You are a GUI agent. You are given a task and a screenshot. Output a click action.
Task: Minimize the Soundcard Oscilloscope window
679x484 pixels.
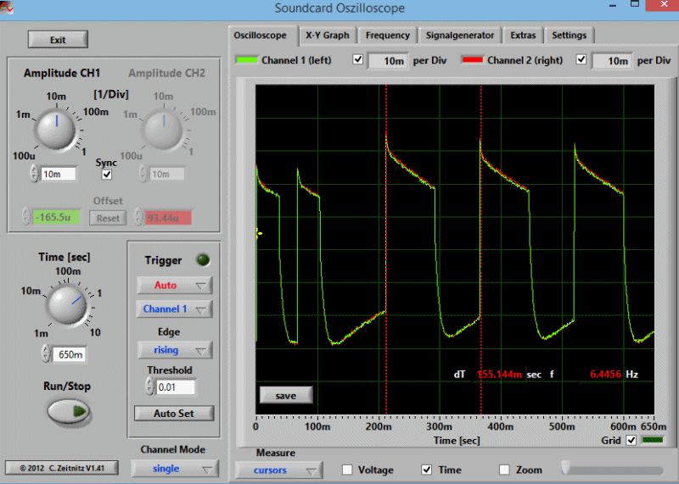(x=613, y=6)
